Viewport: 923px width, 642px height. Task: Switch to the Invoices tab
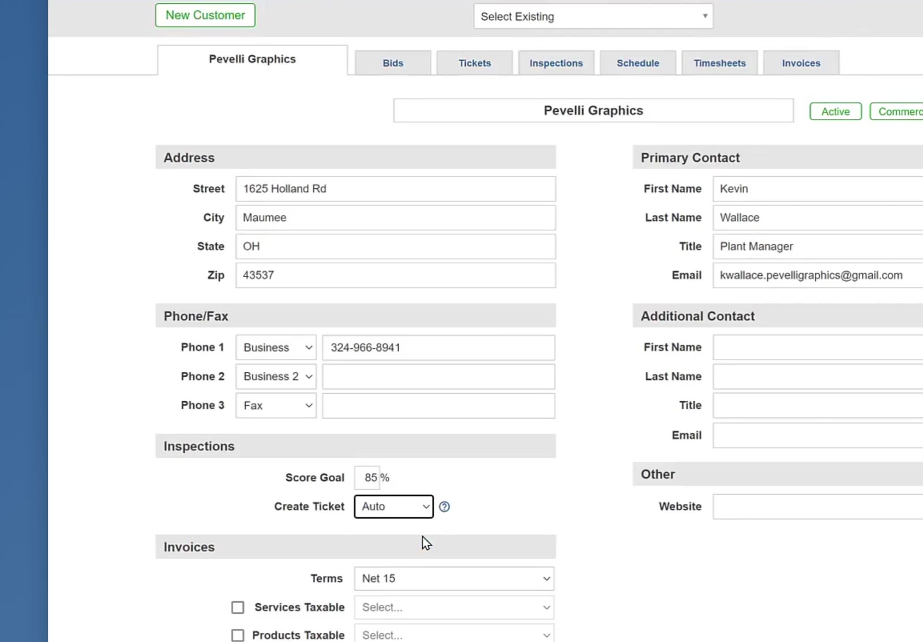[x=801, y=63]
